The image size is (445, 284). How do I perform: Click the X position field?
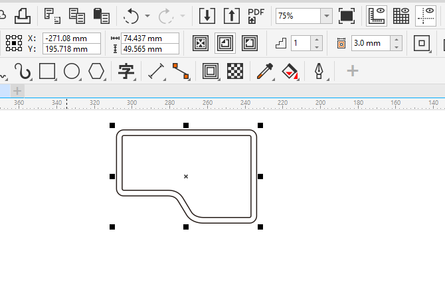(72, 38)
